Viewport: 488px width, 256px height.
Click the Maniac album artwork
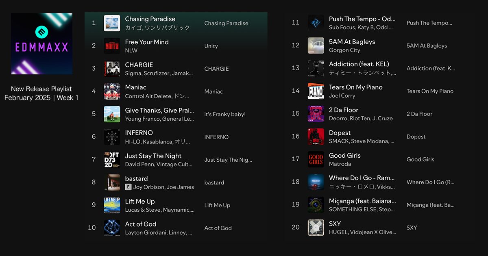point(112,91)
